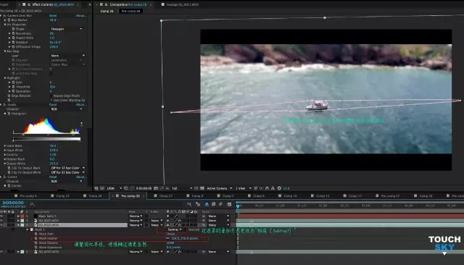Open the Blur Map Layer dropdown
Screen dimensions: 464x265
coord(67,56)
